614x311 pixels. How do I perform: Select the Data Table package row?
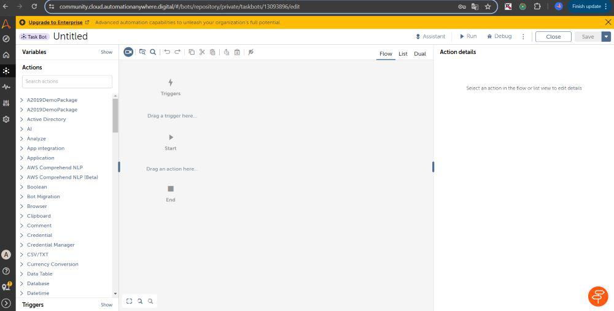[64, 274]
